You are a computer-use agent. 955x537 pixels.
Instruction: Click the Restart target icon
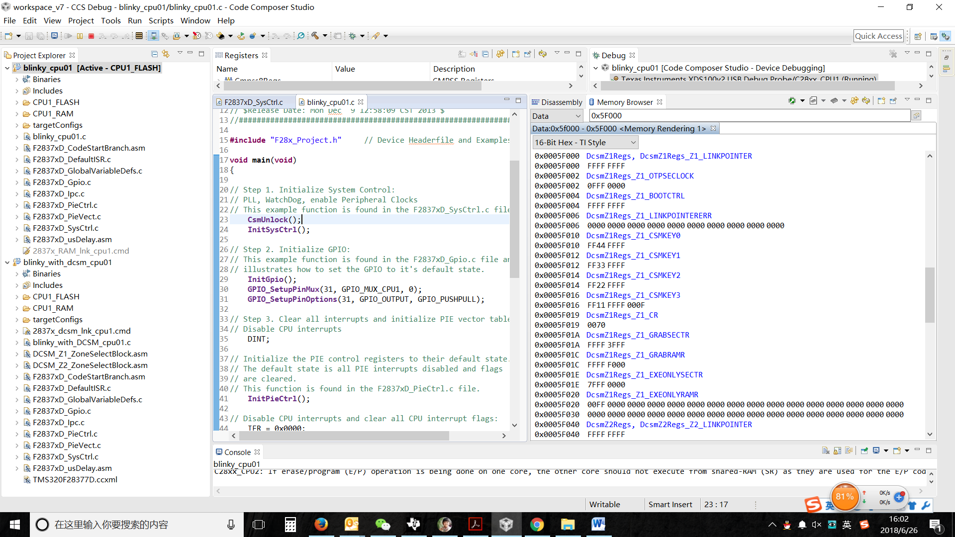tap(240, 36)
